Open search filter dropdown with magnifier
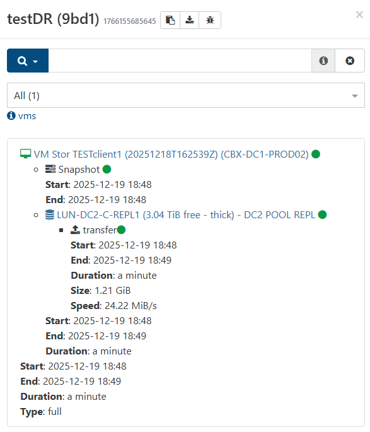Screen dimensions: 370x432 28,61
